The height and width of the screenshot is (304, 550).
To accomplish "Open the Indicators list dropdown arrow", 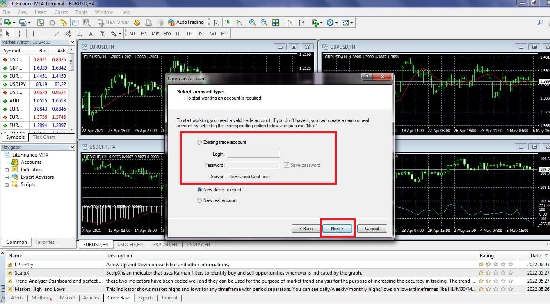I will pos(321,23).
